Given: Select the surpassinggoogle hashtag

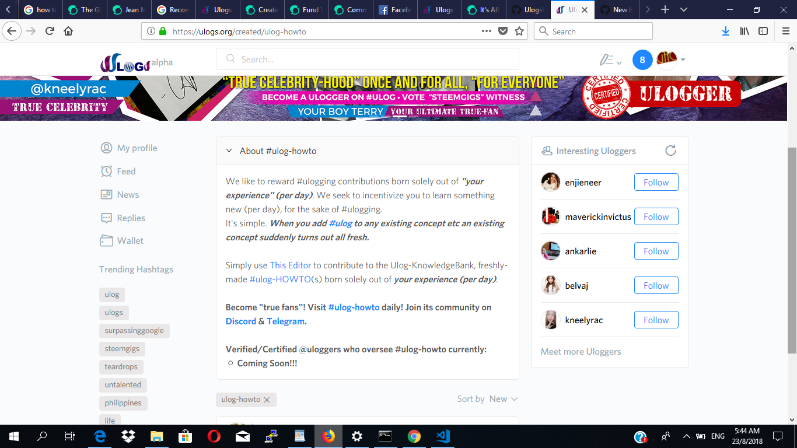Looking at the screenshot, I should (x=134, y=331).
